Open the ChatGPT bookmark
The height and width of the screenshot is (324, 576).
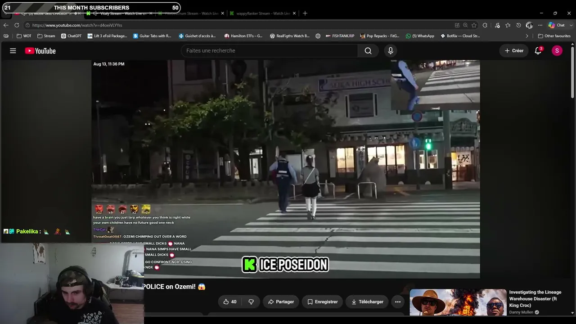tap(72, 36)
